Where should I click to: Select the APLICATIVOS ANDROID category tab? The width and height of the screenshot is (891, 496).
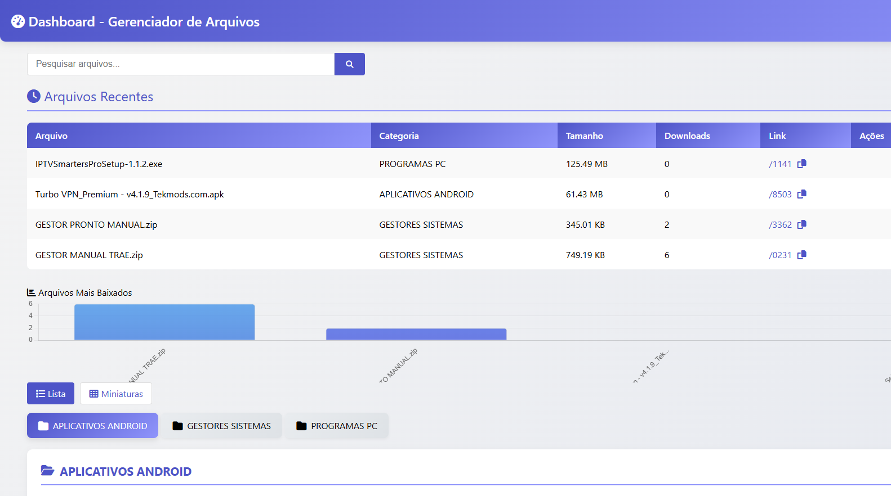click(92, 426)
